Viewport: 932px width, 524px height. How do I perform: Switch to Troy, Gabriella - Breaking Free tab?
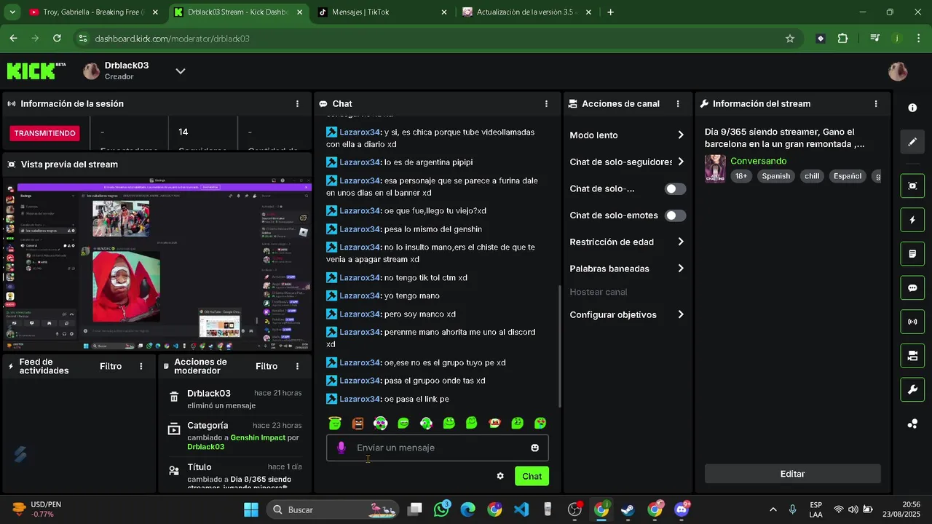click(92, 12)
